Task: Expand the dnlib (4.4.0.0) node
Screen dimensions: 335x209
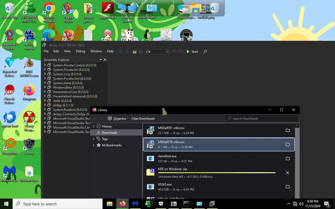Action: [x=45, y=101]
